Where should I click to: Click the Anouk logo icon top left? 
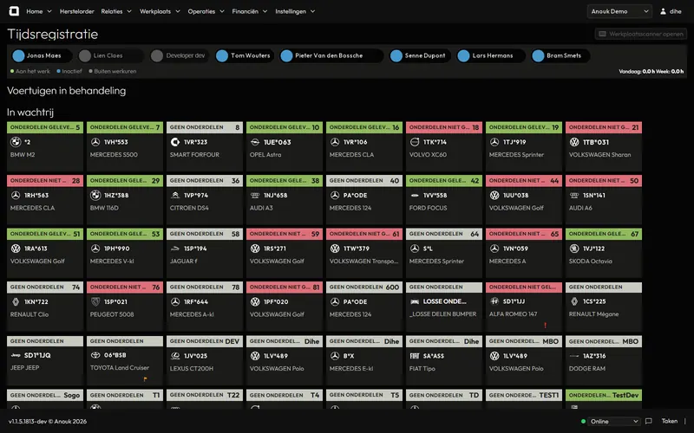[14, 11]
